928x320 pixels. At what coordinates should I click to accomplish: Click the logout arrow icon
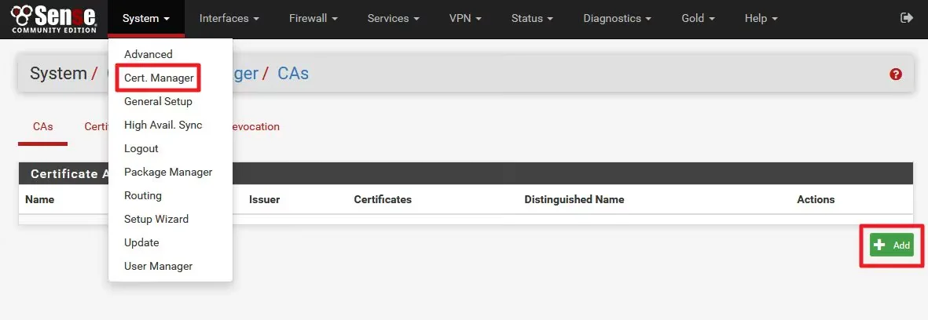tap(906, 18)
